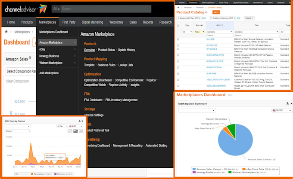Expand the Walmart Marketplace submenu arrow
The height and width of the screenshot is (179, 293).
coord(75,63)
